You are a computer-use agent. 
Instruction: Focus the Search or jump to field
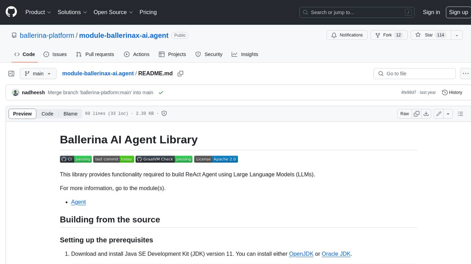coord(357,12)
